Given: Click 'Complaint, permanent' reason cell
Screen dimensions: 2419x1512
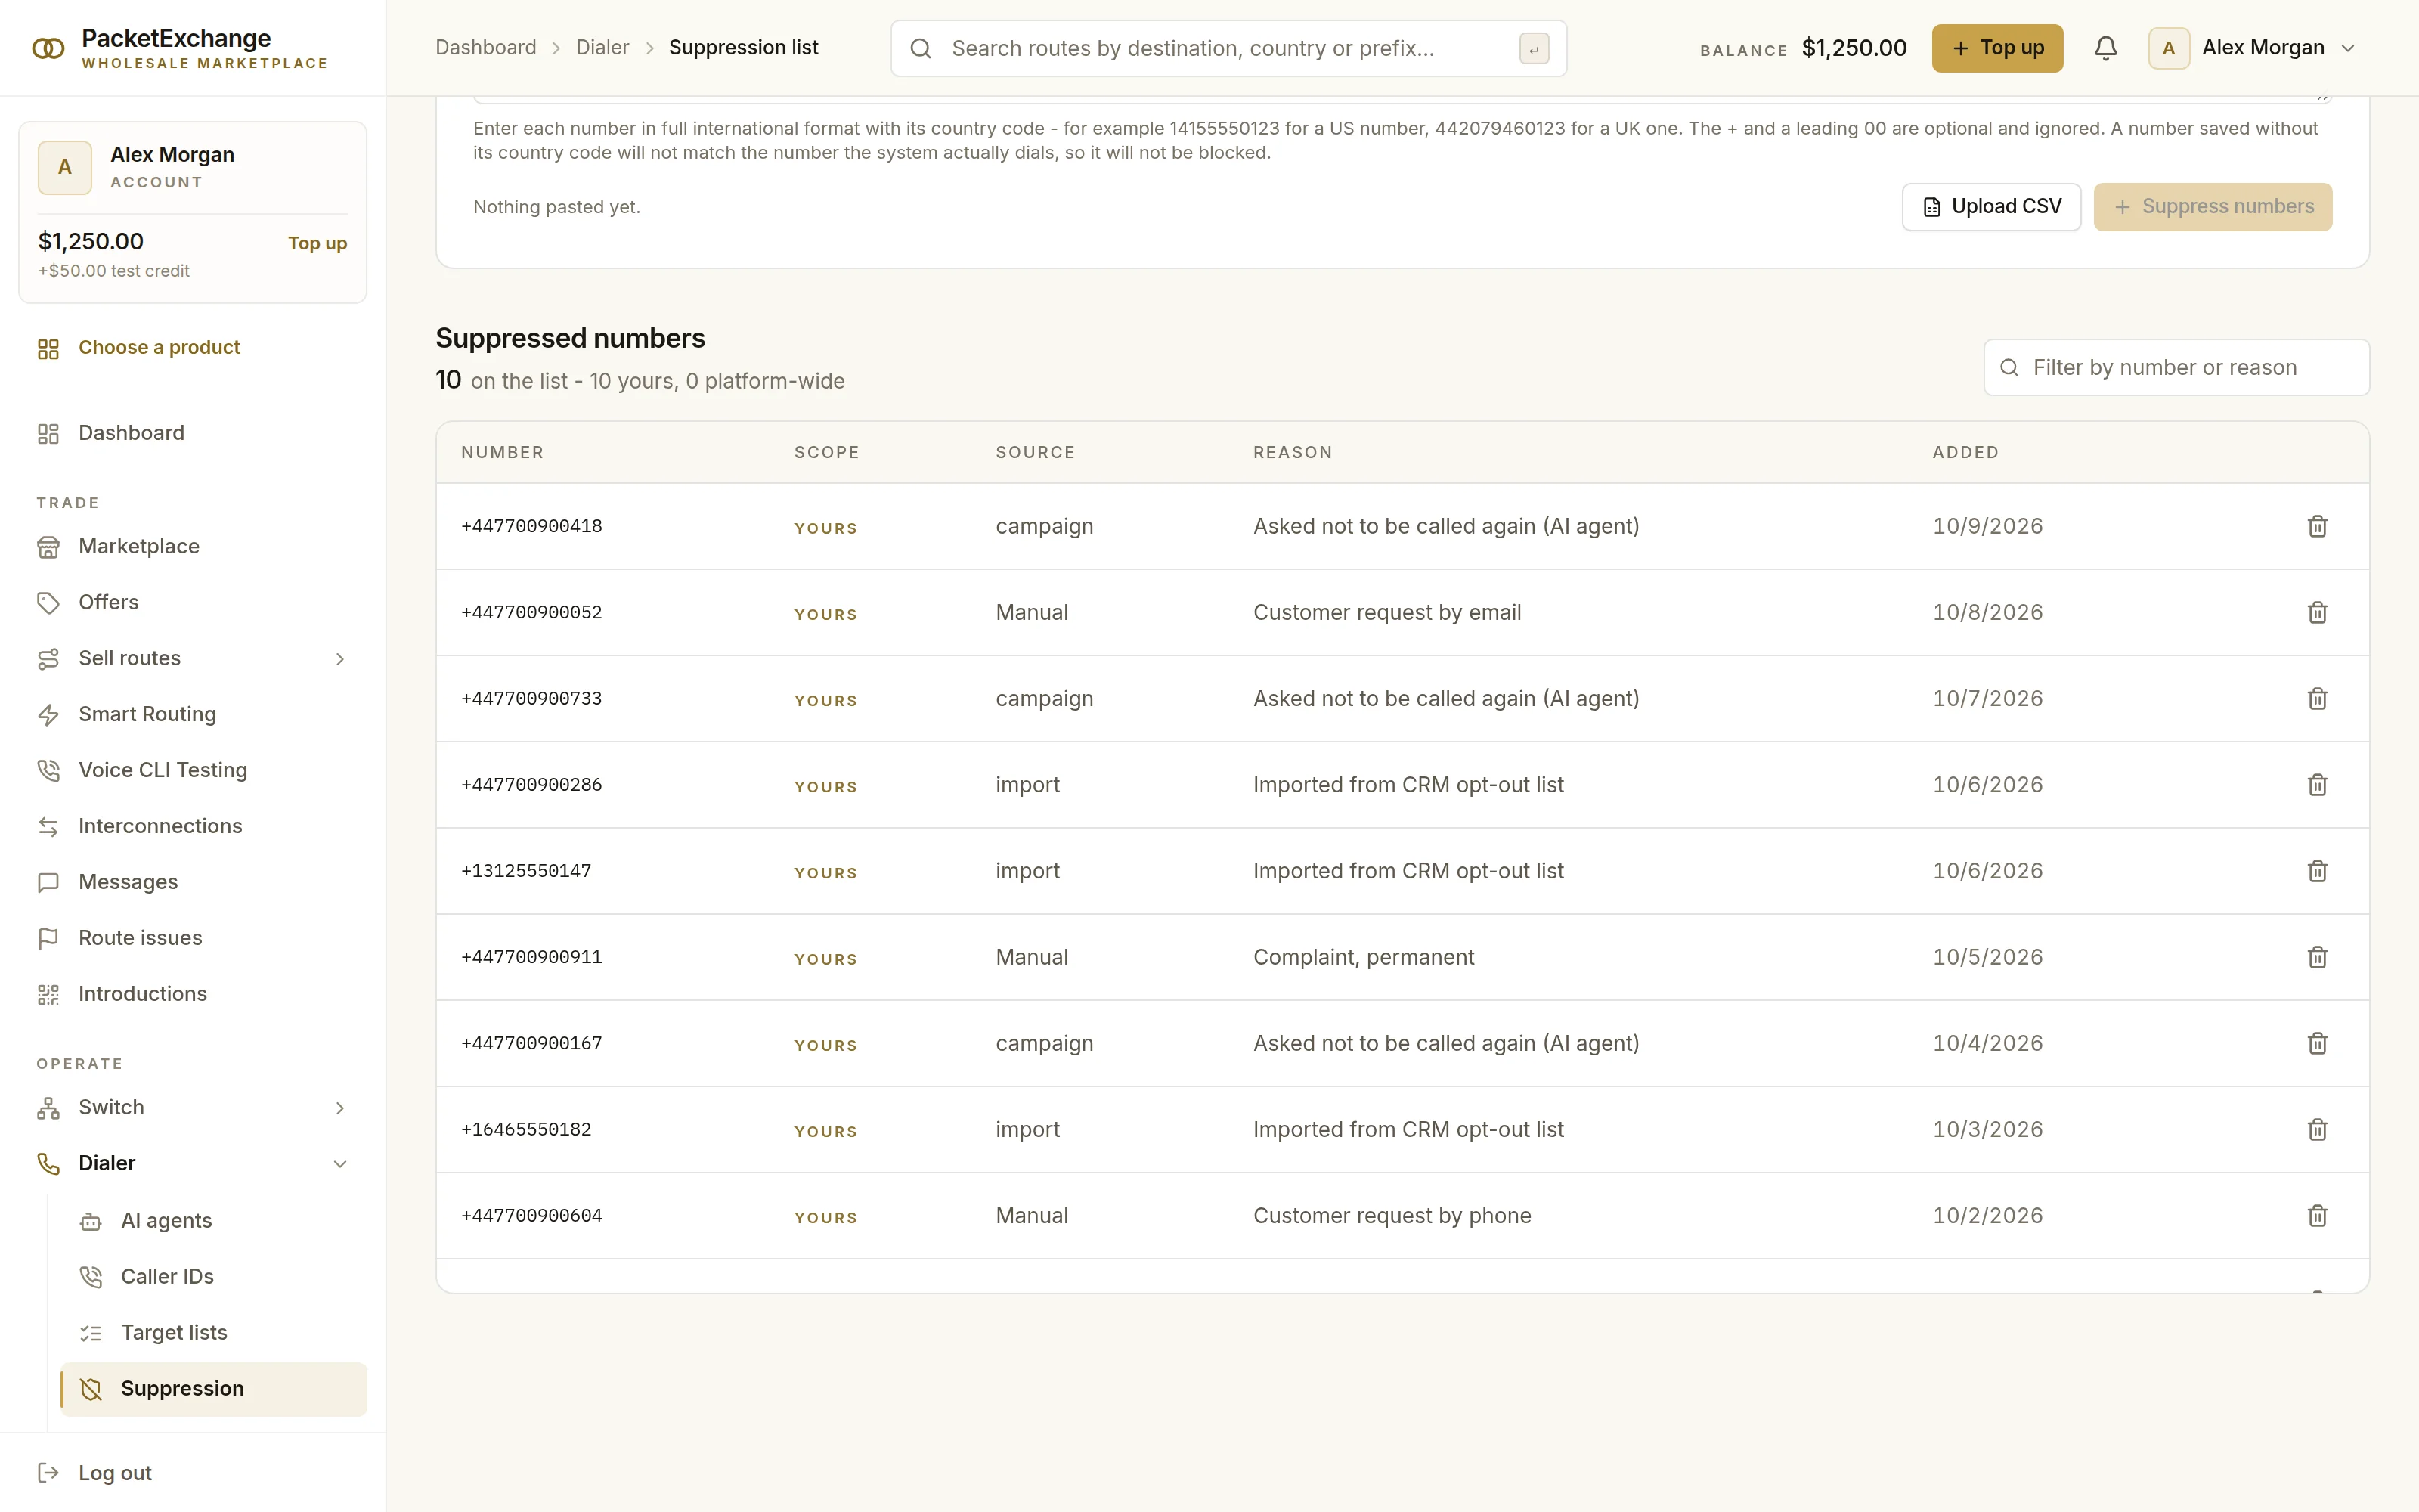Looking at the screenshot, I should point(1364,957).
